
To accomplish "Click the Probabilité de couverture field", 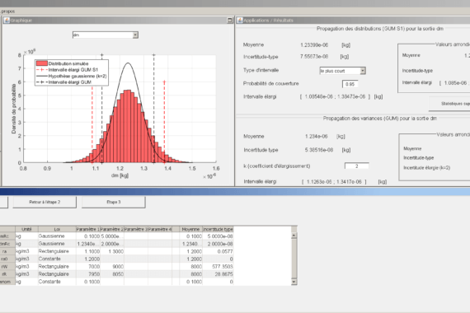I will pyautogui.click(x=350, y=84).
